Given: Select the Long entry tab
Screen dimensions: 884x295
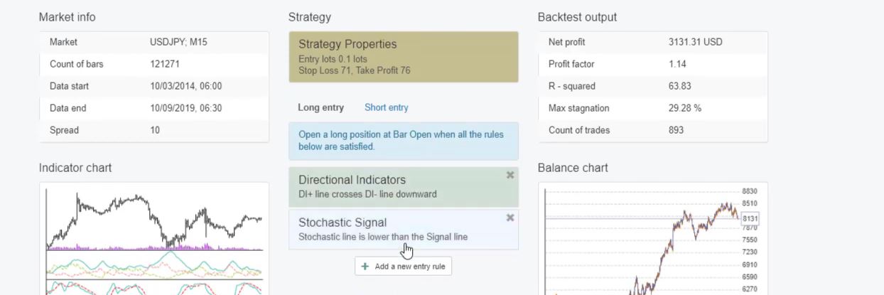Looking at the screenshot, I should pyautogui.click(x=320, y=107).
